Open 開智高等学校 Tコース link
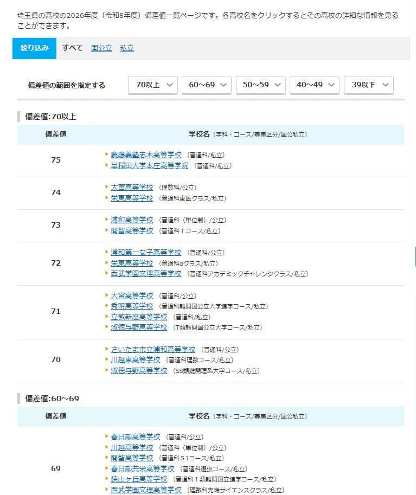This screenshot has height=495, width=416. [132, 231]
